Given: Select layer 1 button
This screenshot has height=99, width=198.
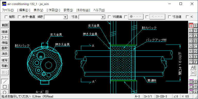Looking at the screenshot, I should click(x=191, y=31).
